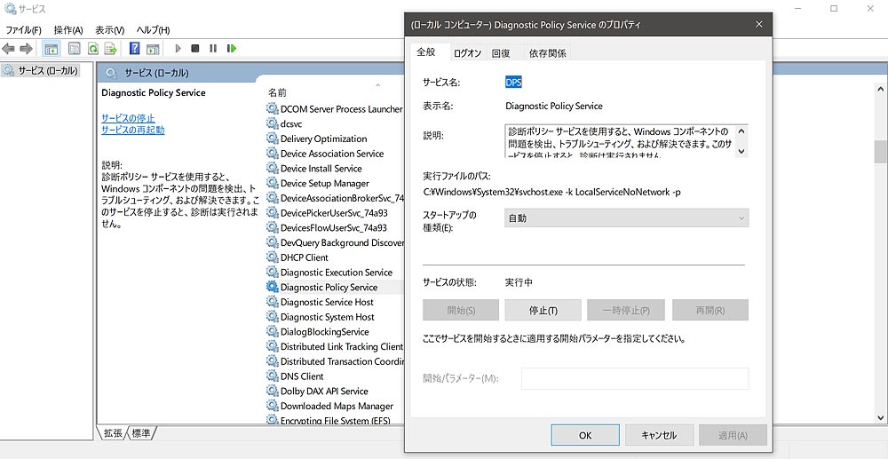This screenshot has width=888, height=459.
Task: Click the Back arrow in Services toolbar
Action: pos(9,49)
